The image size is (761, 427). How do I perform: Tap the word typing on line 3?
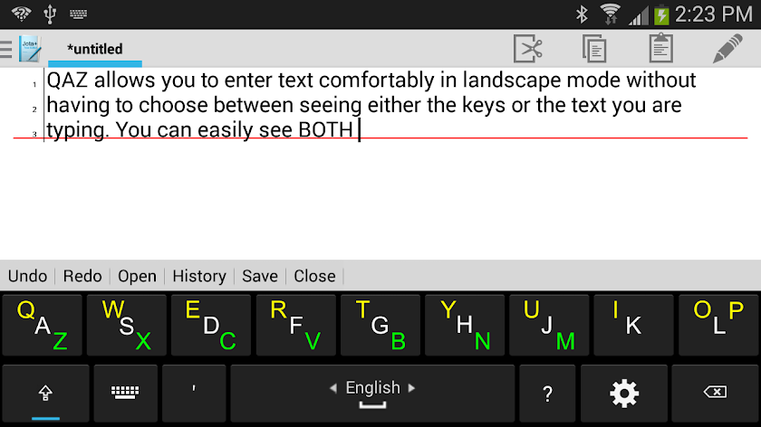point(77,130)
